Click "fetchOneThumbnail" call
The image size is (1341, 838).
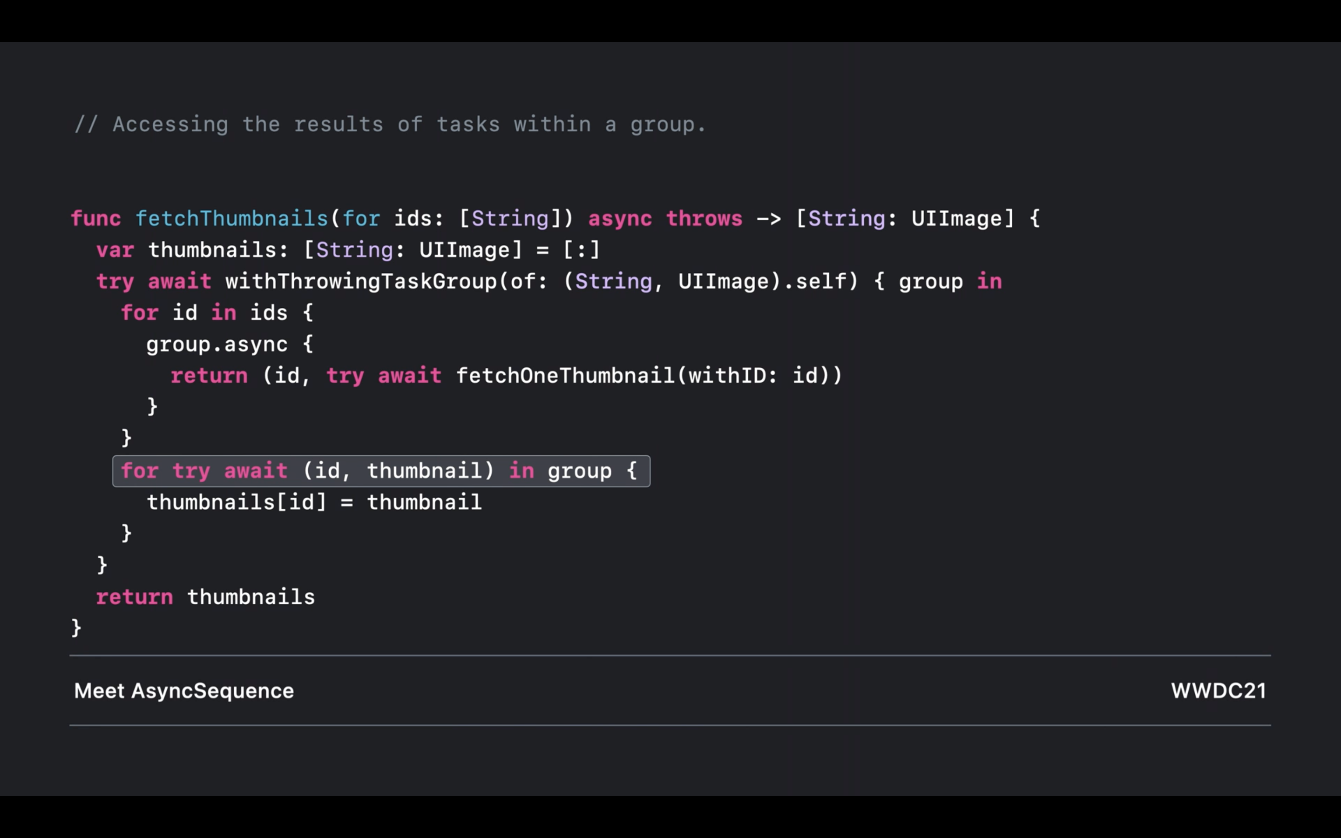coord(565,376)
